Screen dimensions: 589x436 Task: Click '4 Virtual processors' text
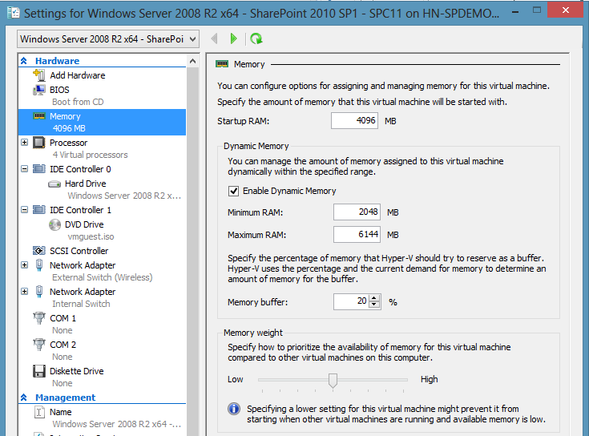click(x=90, y=155)
